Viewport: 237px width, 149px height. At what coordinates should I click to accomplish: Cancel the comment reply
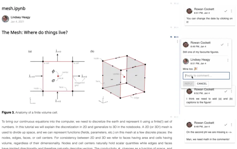tap(202, 84)
